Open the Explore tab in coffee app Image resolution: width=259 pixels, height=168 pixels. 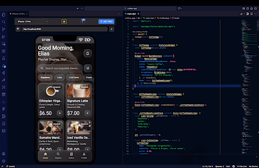point(58,155)
